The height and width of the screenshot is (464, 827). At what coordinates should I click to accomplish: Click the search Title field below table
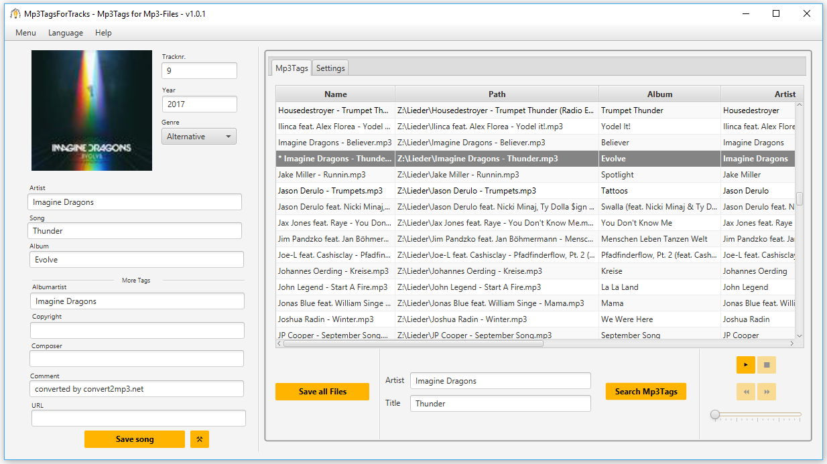[x=501, y=404]
